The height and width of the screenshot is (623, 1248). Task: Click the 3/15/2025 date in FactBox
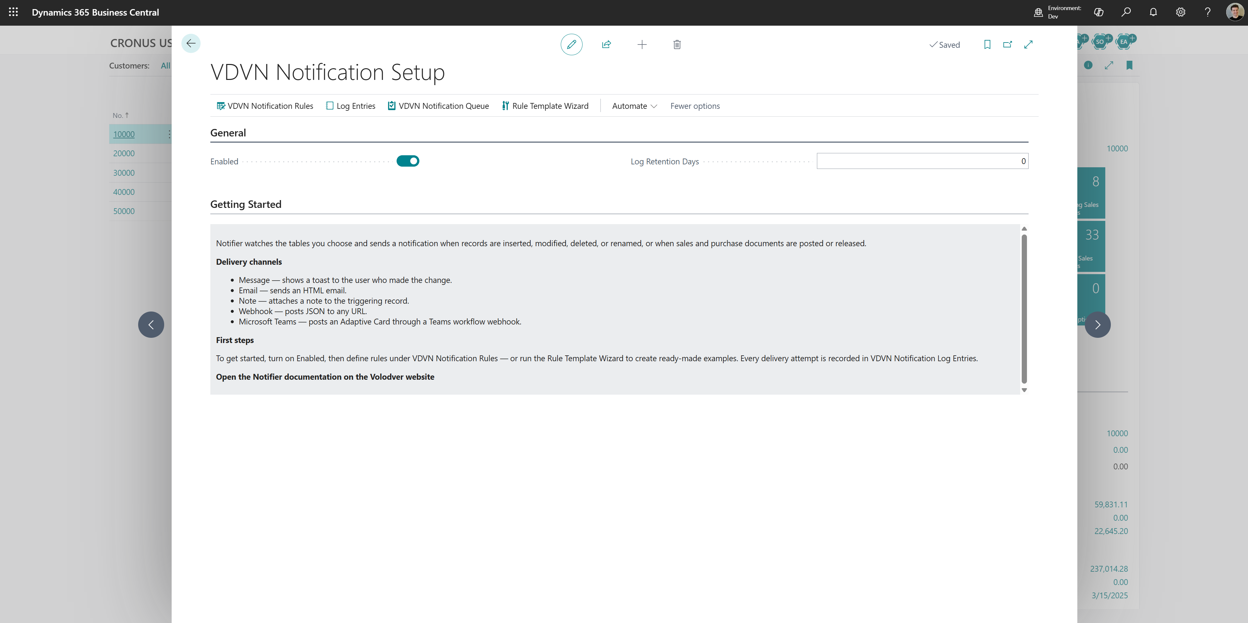pos(1110,595)
